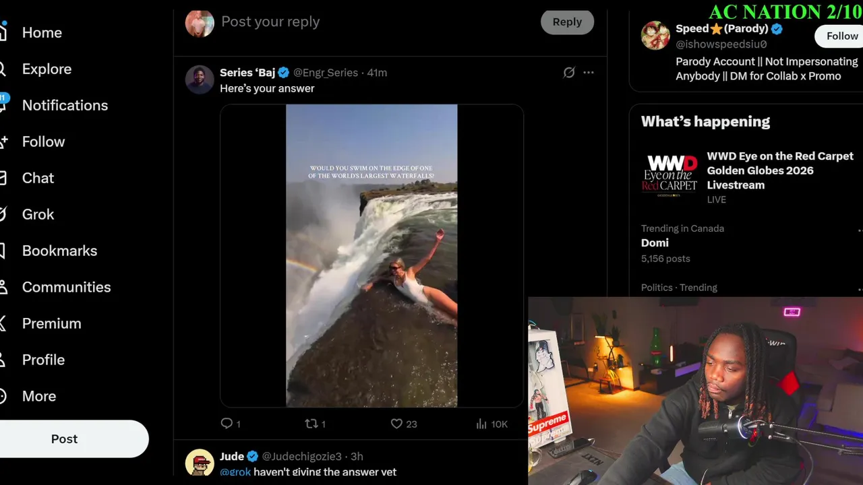This screenshot has height=485, width=863.
Task: Follow the Speed (Parody) account
Action: click(x=840, y=36)
